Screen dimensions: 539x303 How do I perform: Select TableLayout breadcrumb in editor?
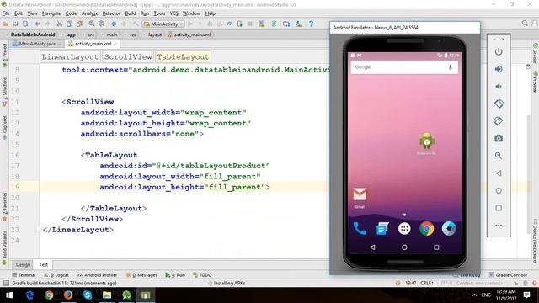183,57
